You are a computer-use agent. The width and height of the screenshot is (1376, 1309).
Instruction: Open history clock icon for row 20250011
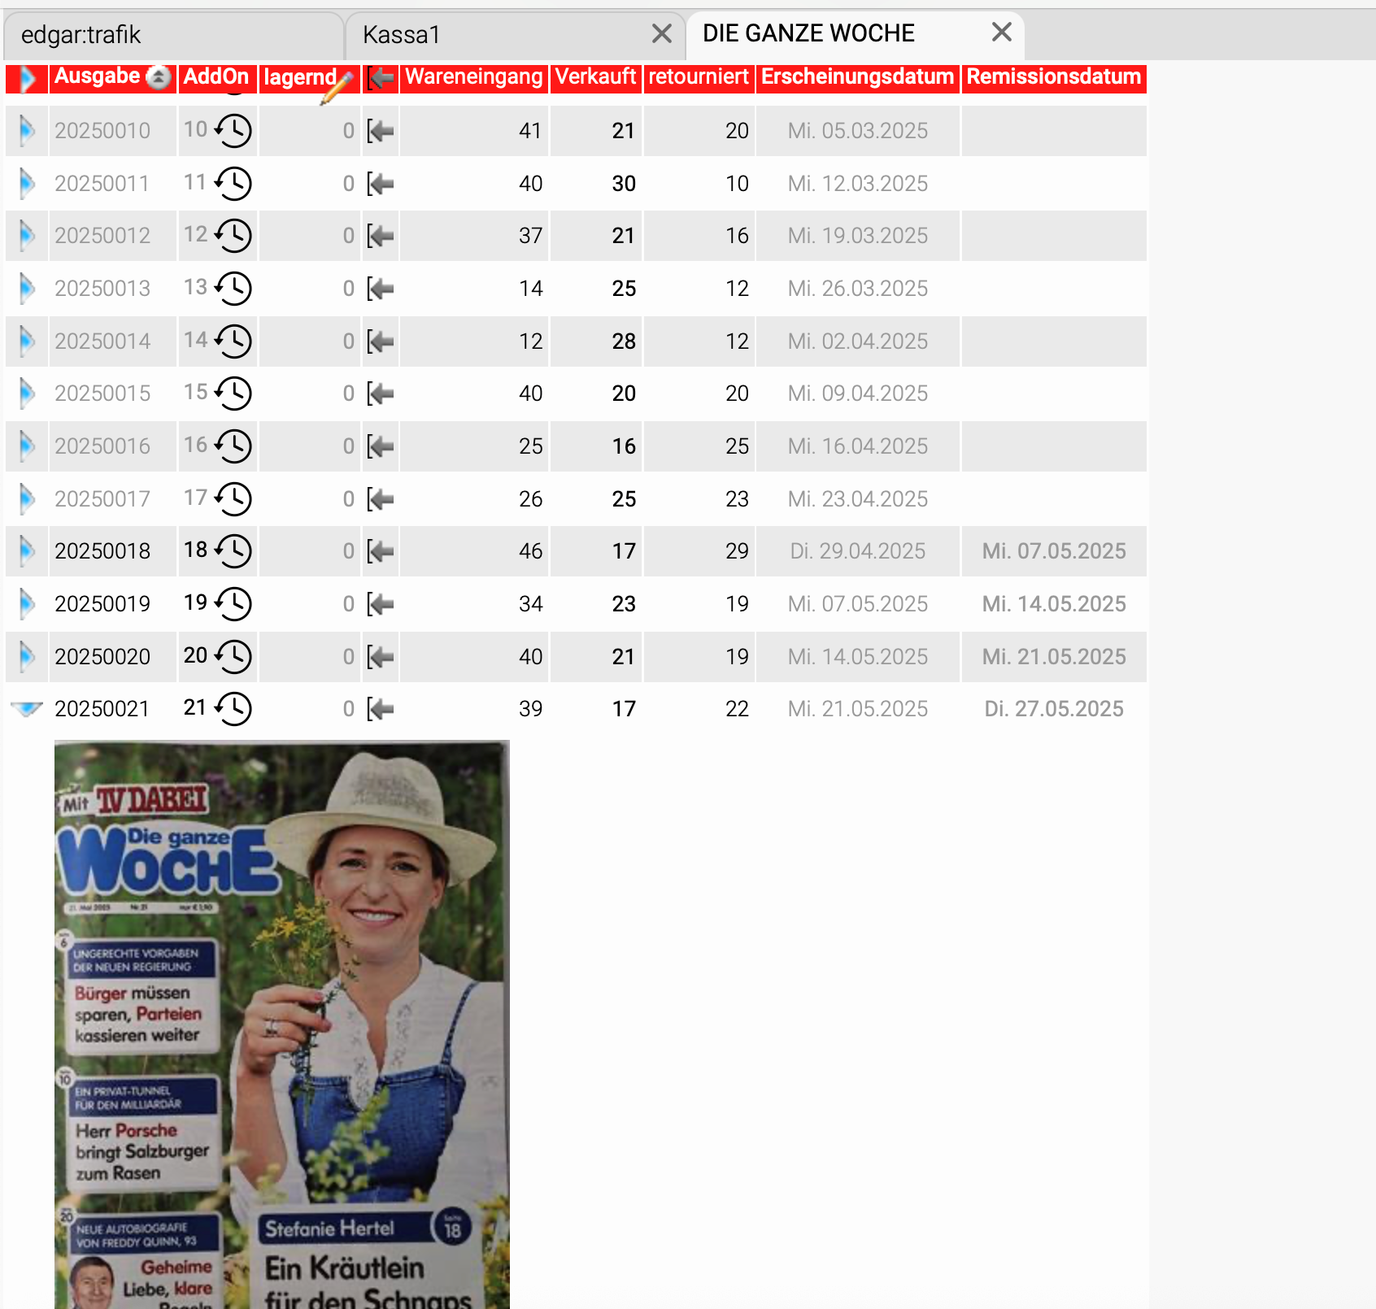coord(233,184)
